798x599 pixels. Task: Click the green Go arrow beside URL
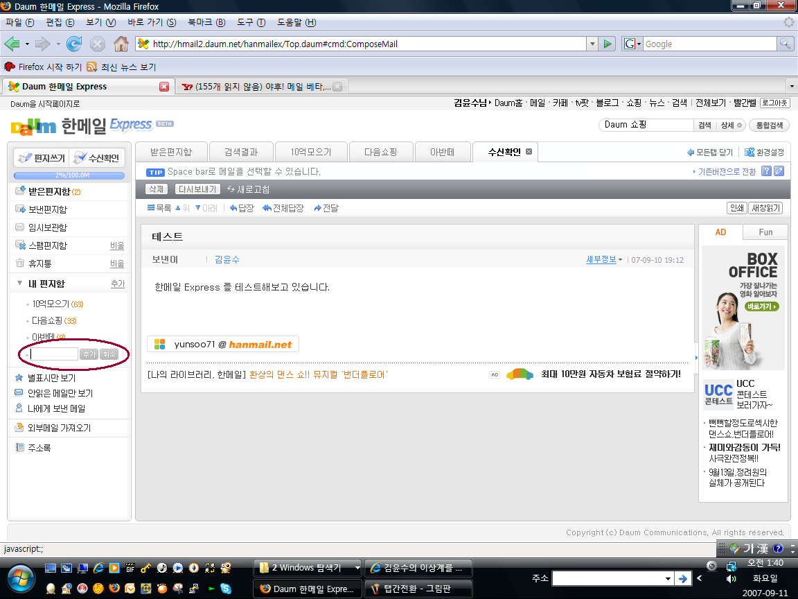coord(607,44)
